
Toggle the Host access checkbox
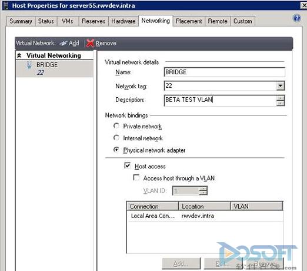pos(127,166)
